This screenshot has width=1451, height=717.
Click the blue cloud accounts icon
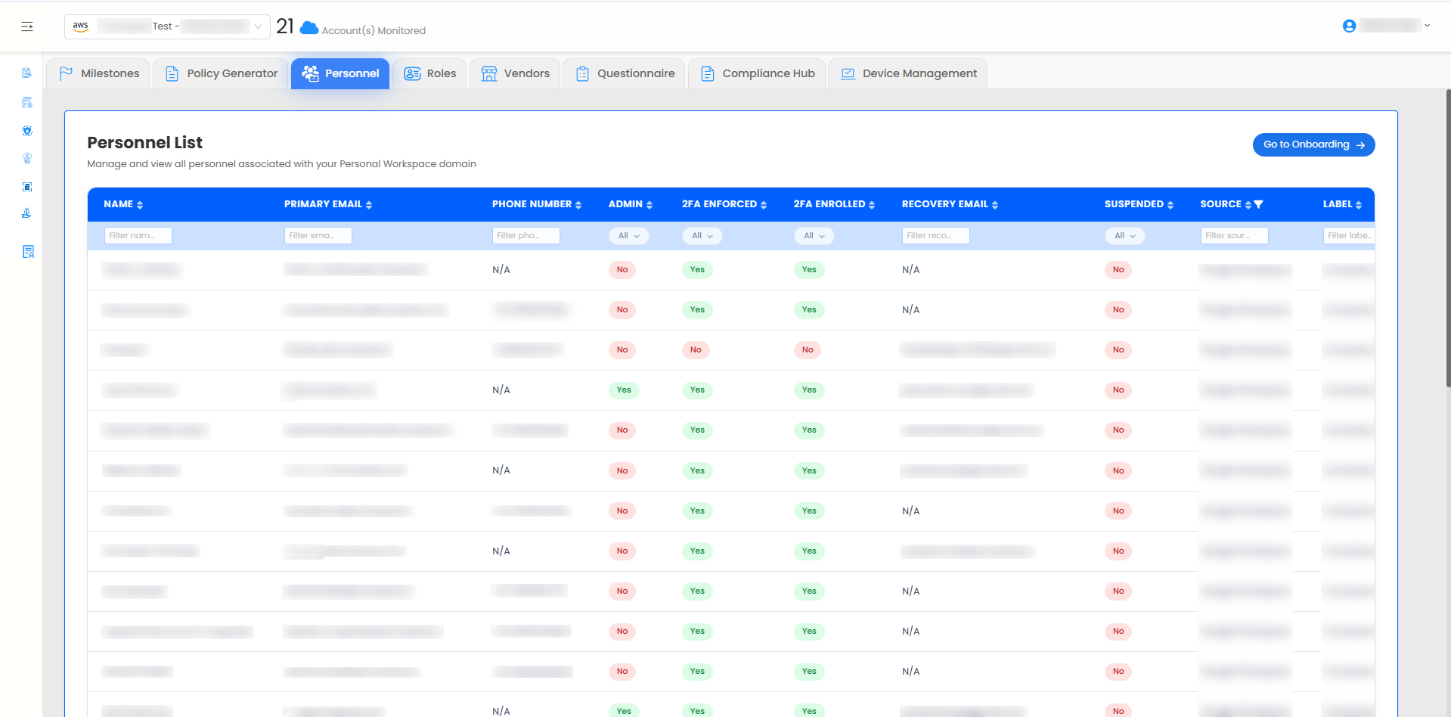(x=308, y=28)
